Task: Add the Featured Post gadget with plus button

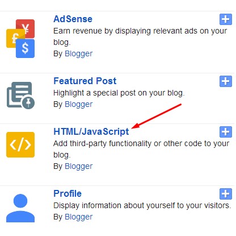Action: pyautogui.click(x=226, y=81)
